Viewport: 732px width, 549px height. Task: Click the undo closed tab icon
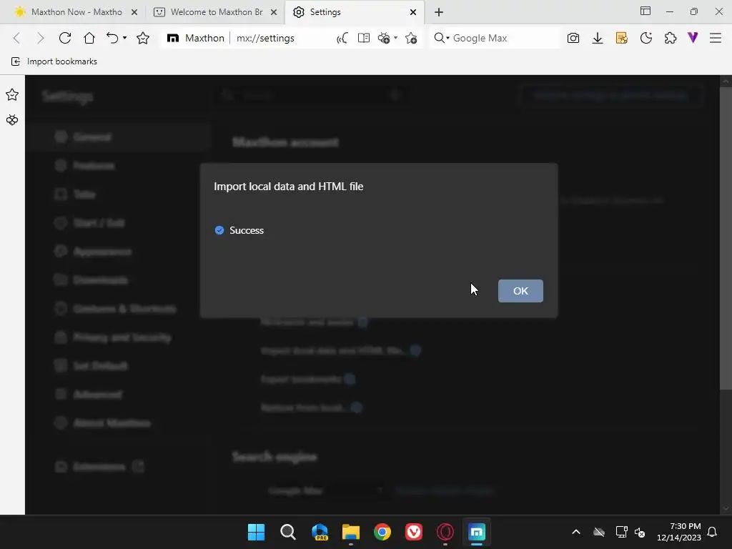tap(112, 39)
